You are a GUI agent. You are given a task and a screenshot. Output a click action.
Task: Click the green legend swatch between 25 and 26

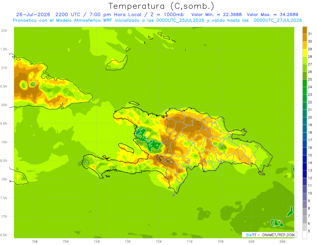tap(305, 76)
